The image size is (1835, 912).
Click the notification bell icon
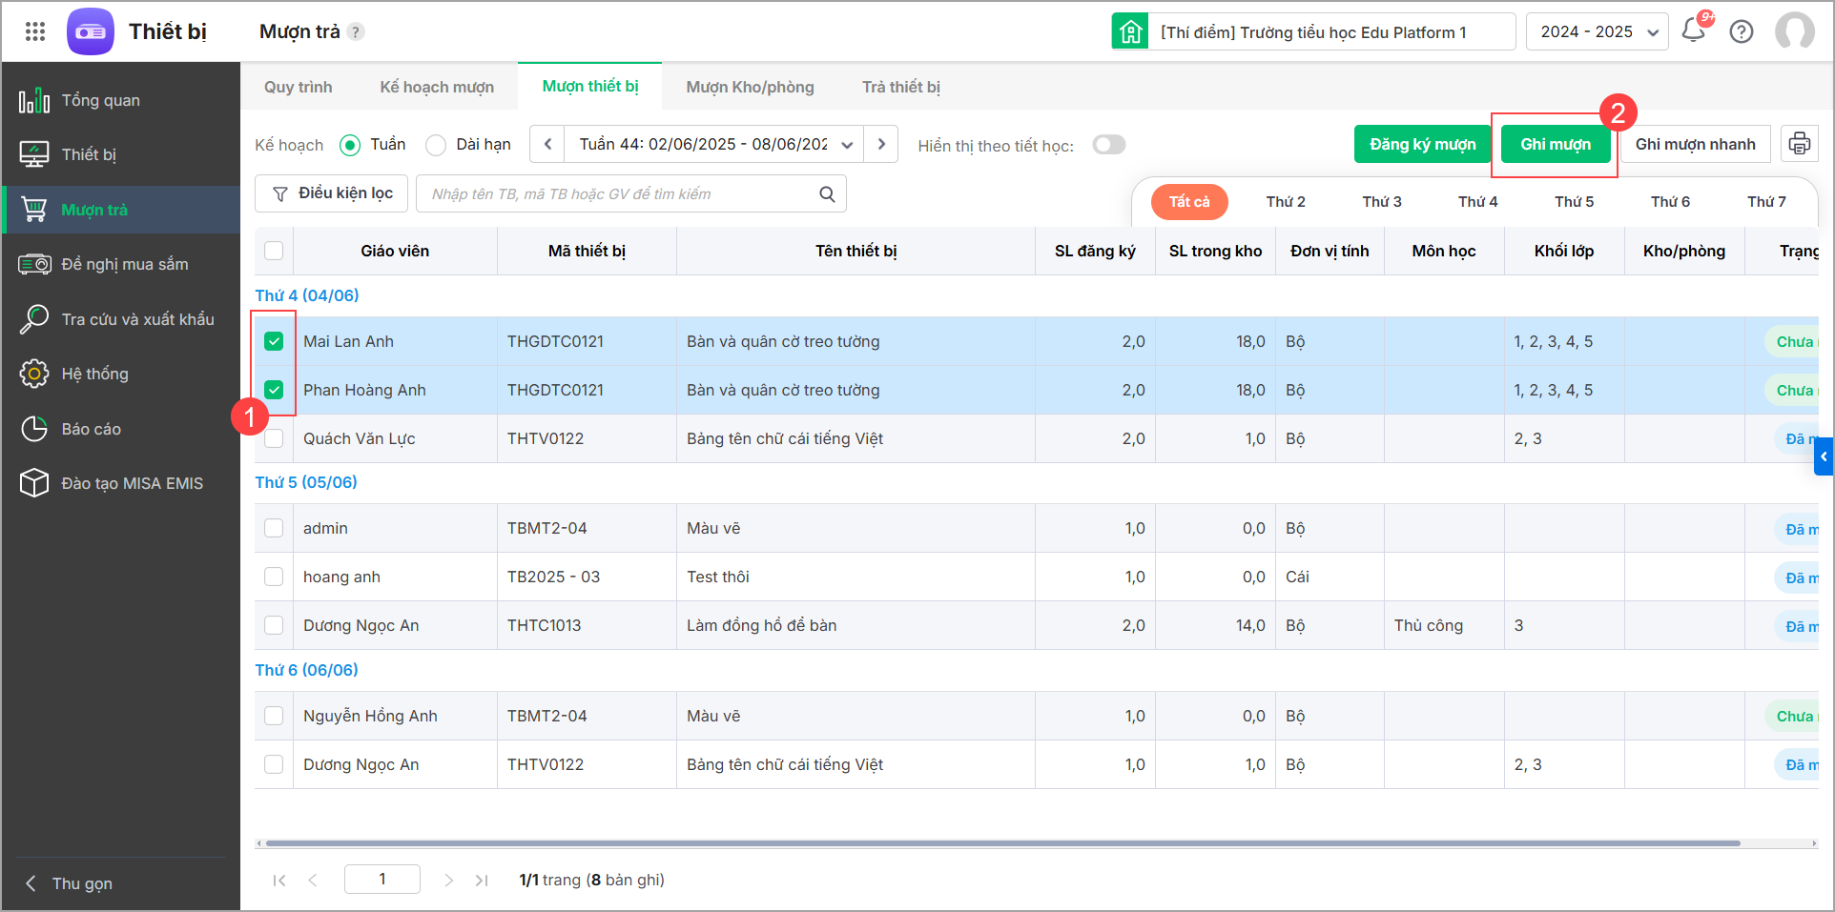point(1694,31)
